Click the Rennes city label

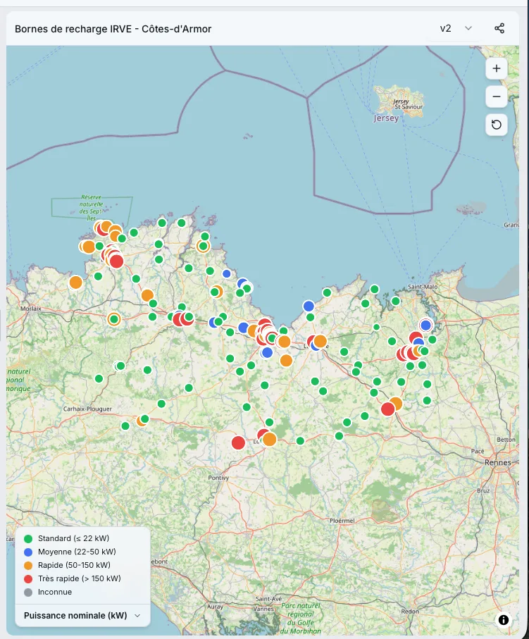pos(497,463)
